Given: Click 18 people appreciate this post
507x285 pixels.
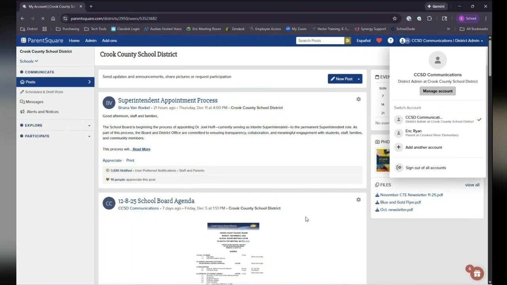Looking at the screenshot, I should point(133,180).
